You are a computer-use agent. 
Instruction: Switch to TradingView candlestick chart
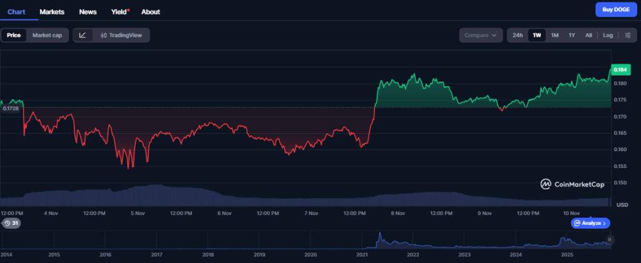[x=121, y=35]
